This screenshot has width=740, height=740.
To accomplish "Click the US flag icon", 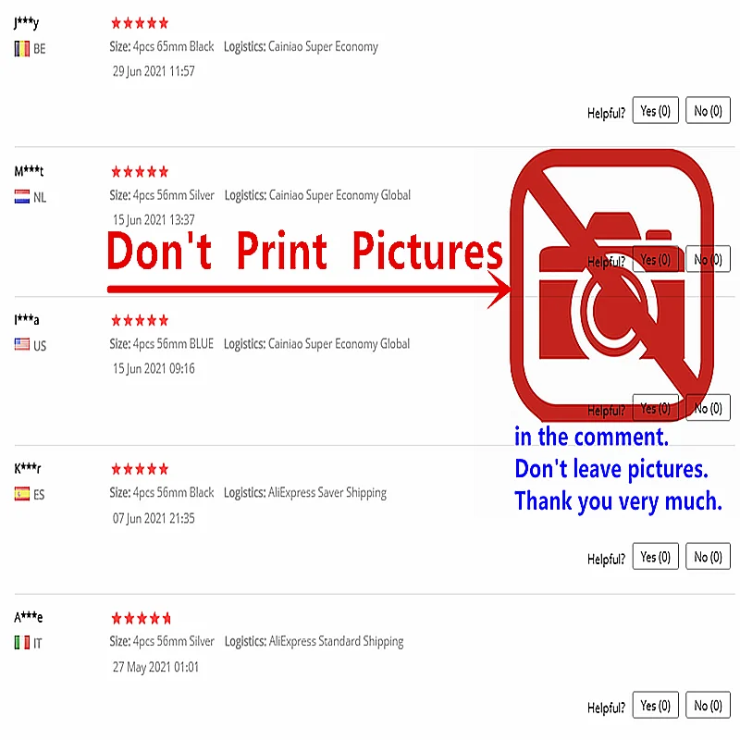I will click(22, 344).
